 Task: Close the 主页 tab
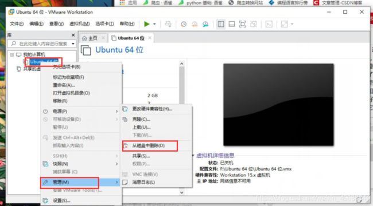point(103,38)
